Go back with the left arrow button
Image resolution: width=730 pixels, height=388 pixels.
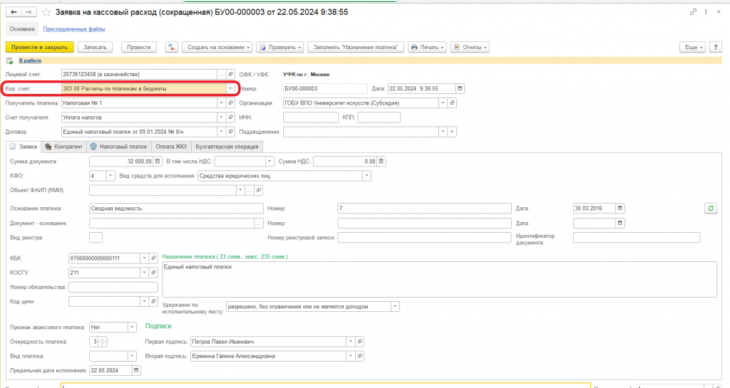(14, 12)
